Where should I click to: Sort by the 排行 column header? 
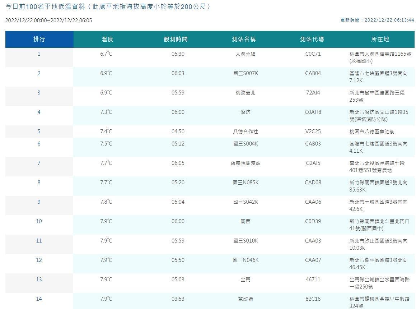[39, 39]
